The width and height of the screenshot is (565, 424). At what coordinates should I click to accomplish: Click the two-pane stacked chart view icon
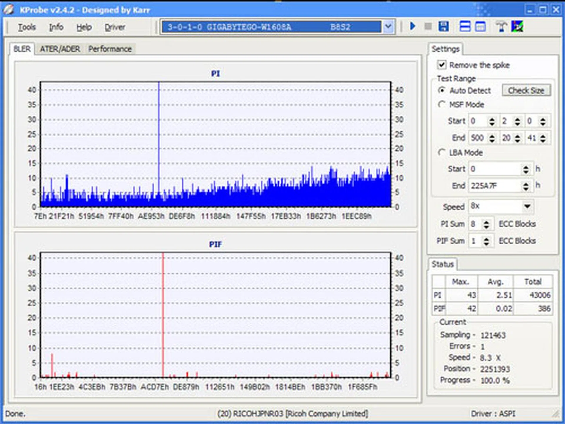(465, 26)
